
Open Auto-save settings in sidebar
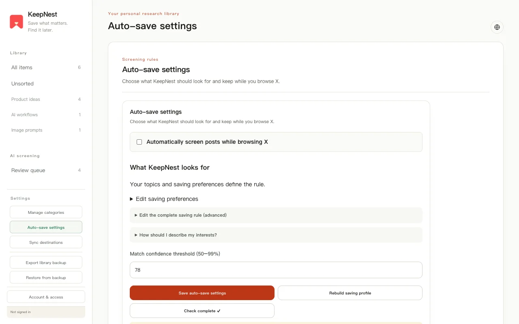[46, 227]
